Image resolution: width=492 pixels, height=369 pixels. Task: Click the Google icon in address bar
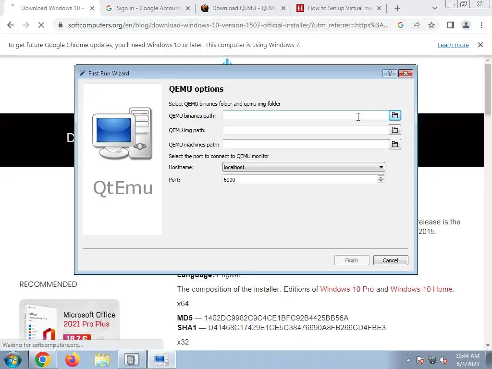[401, 25]
